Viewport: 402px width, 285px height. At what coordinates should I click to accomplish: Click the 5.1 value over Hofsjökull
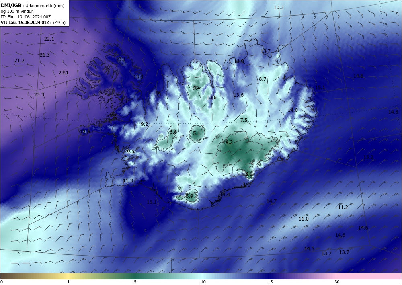pos(197,133)
